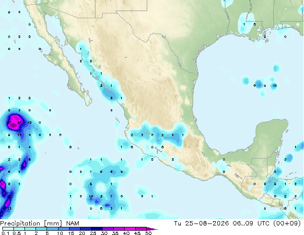Image resolution: width=304 pixels, height=235 pixels.
Task: Click the '45' legend scale label
Action: (137, 233)
